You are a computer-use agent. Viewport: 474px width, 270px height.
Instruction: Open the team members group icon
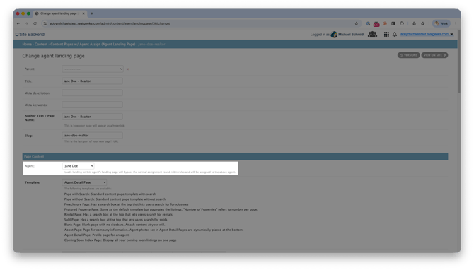coord(372,35)
